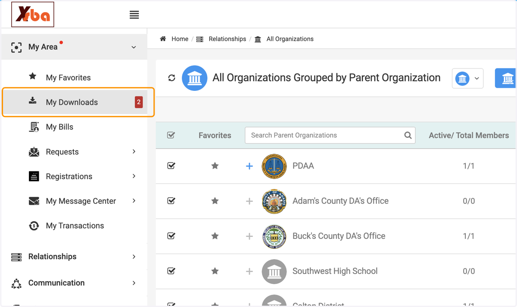
Task: Click the Home house icon in breadcrumb
Action: [x=163, y=39]
